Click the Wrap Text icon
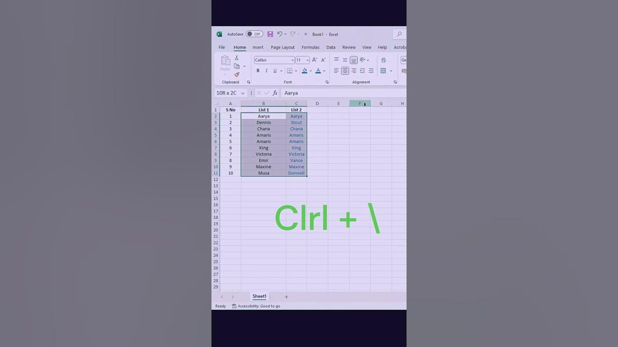 point(383,60)
